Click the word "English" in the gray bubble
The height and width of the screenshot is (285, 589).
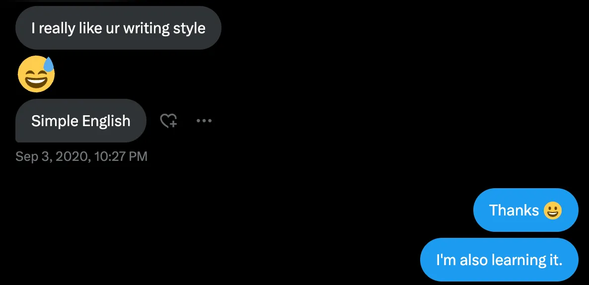[106, 121]
